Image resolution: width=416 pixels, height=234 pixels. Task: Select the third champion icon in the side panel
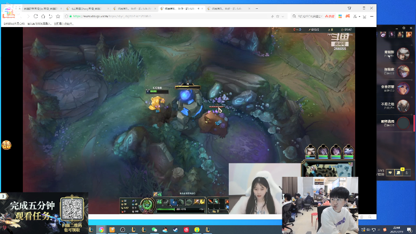400,34
